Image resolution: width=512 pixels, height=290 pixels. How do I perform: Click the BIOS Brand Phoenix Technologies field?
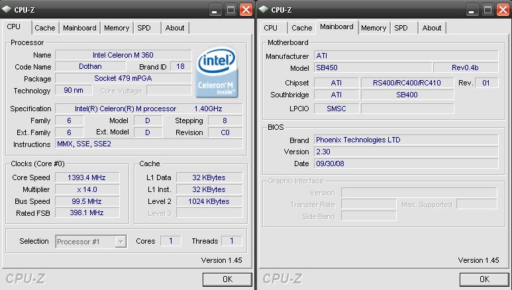[405, 140]
